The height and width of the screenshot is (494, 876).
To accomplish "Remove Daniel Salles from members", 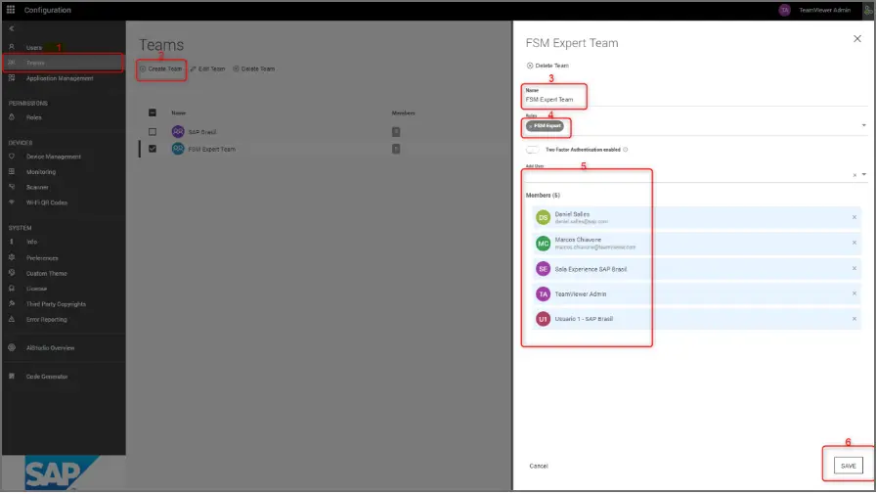I will point(854,217).
